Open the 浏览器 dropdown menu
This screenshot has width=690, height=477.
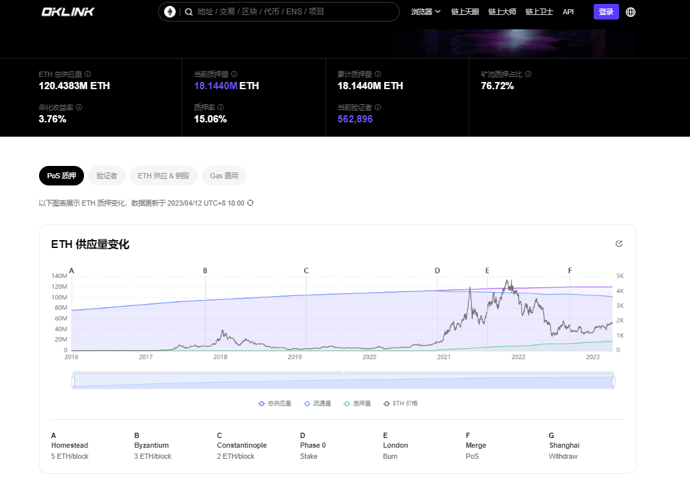pyautogui.click(x=424, y=11)
